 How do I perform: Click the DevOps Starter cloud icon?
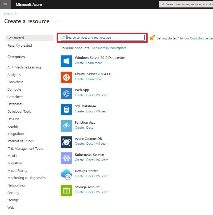coord(66,175)
